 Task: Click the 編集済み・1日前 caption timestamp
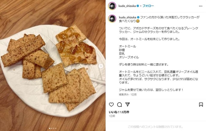[x=128, y=95]
